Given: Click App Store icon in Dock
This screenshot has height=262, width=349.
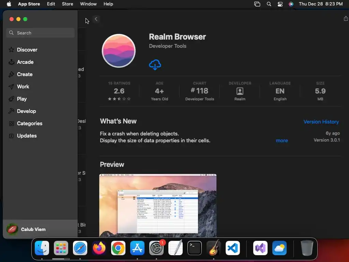Looking at the screenshot, I should coord(137,248).
